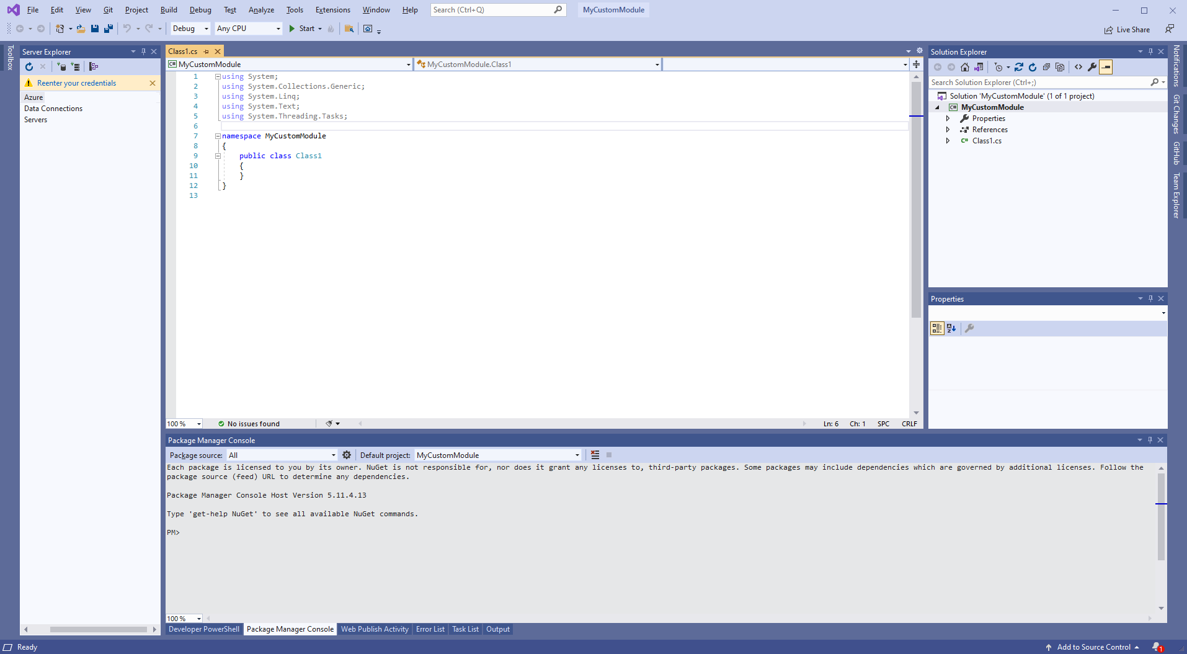
Task: Expand the Properties node in Solution Explorer
Action: 948,119
